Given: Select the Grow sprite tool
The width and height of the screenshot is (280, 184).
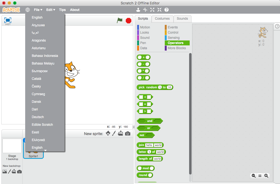Looking at the screenshot, I should pyautogui.click(x=152, y=10).
